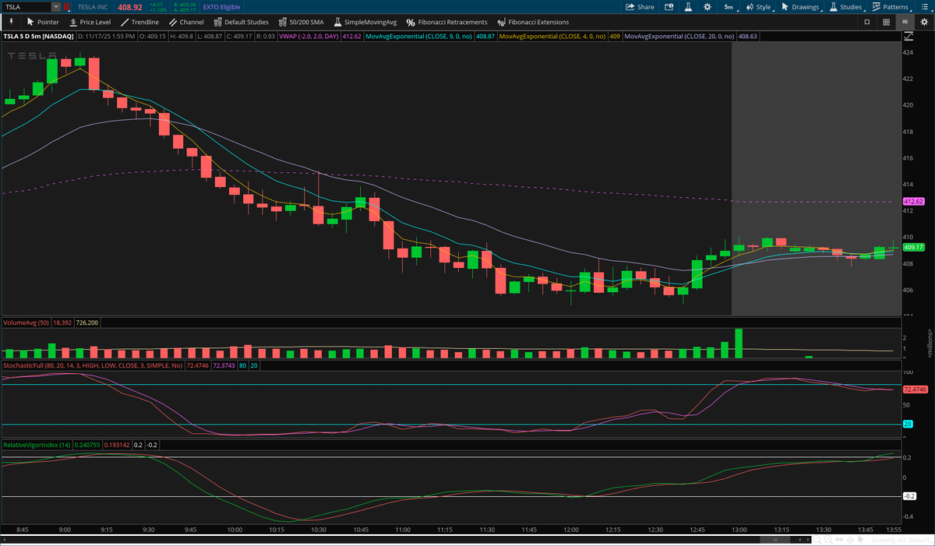Viewport: 935px width, 546px height.
Task: Select the Trendline drawing tool
Action: tap(139, 22)
